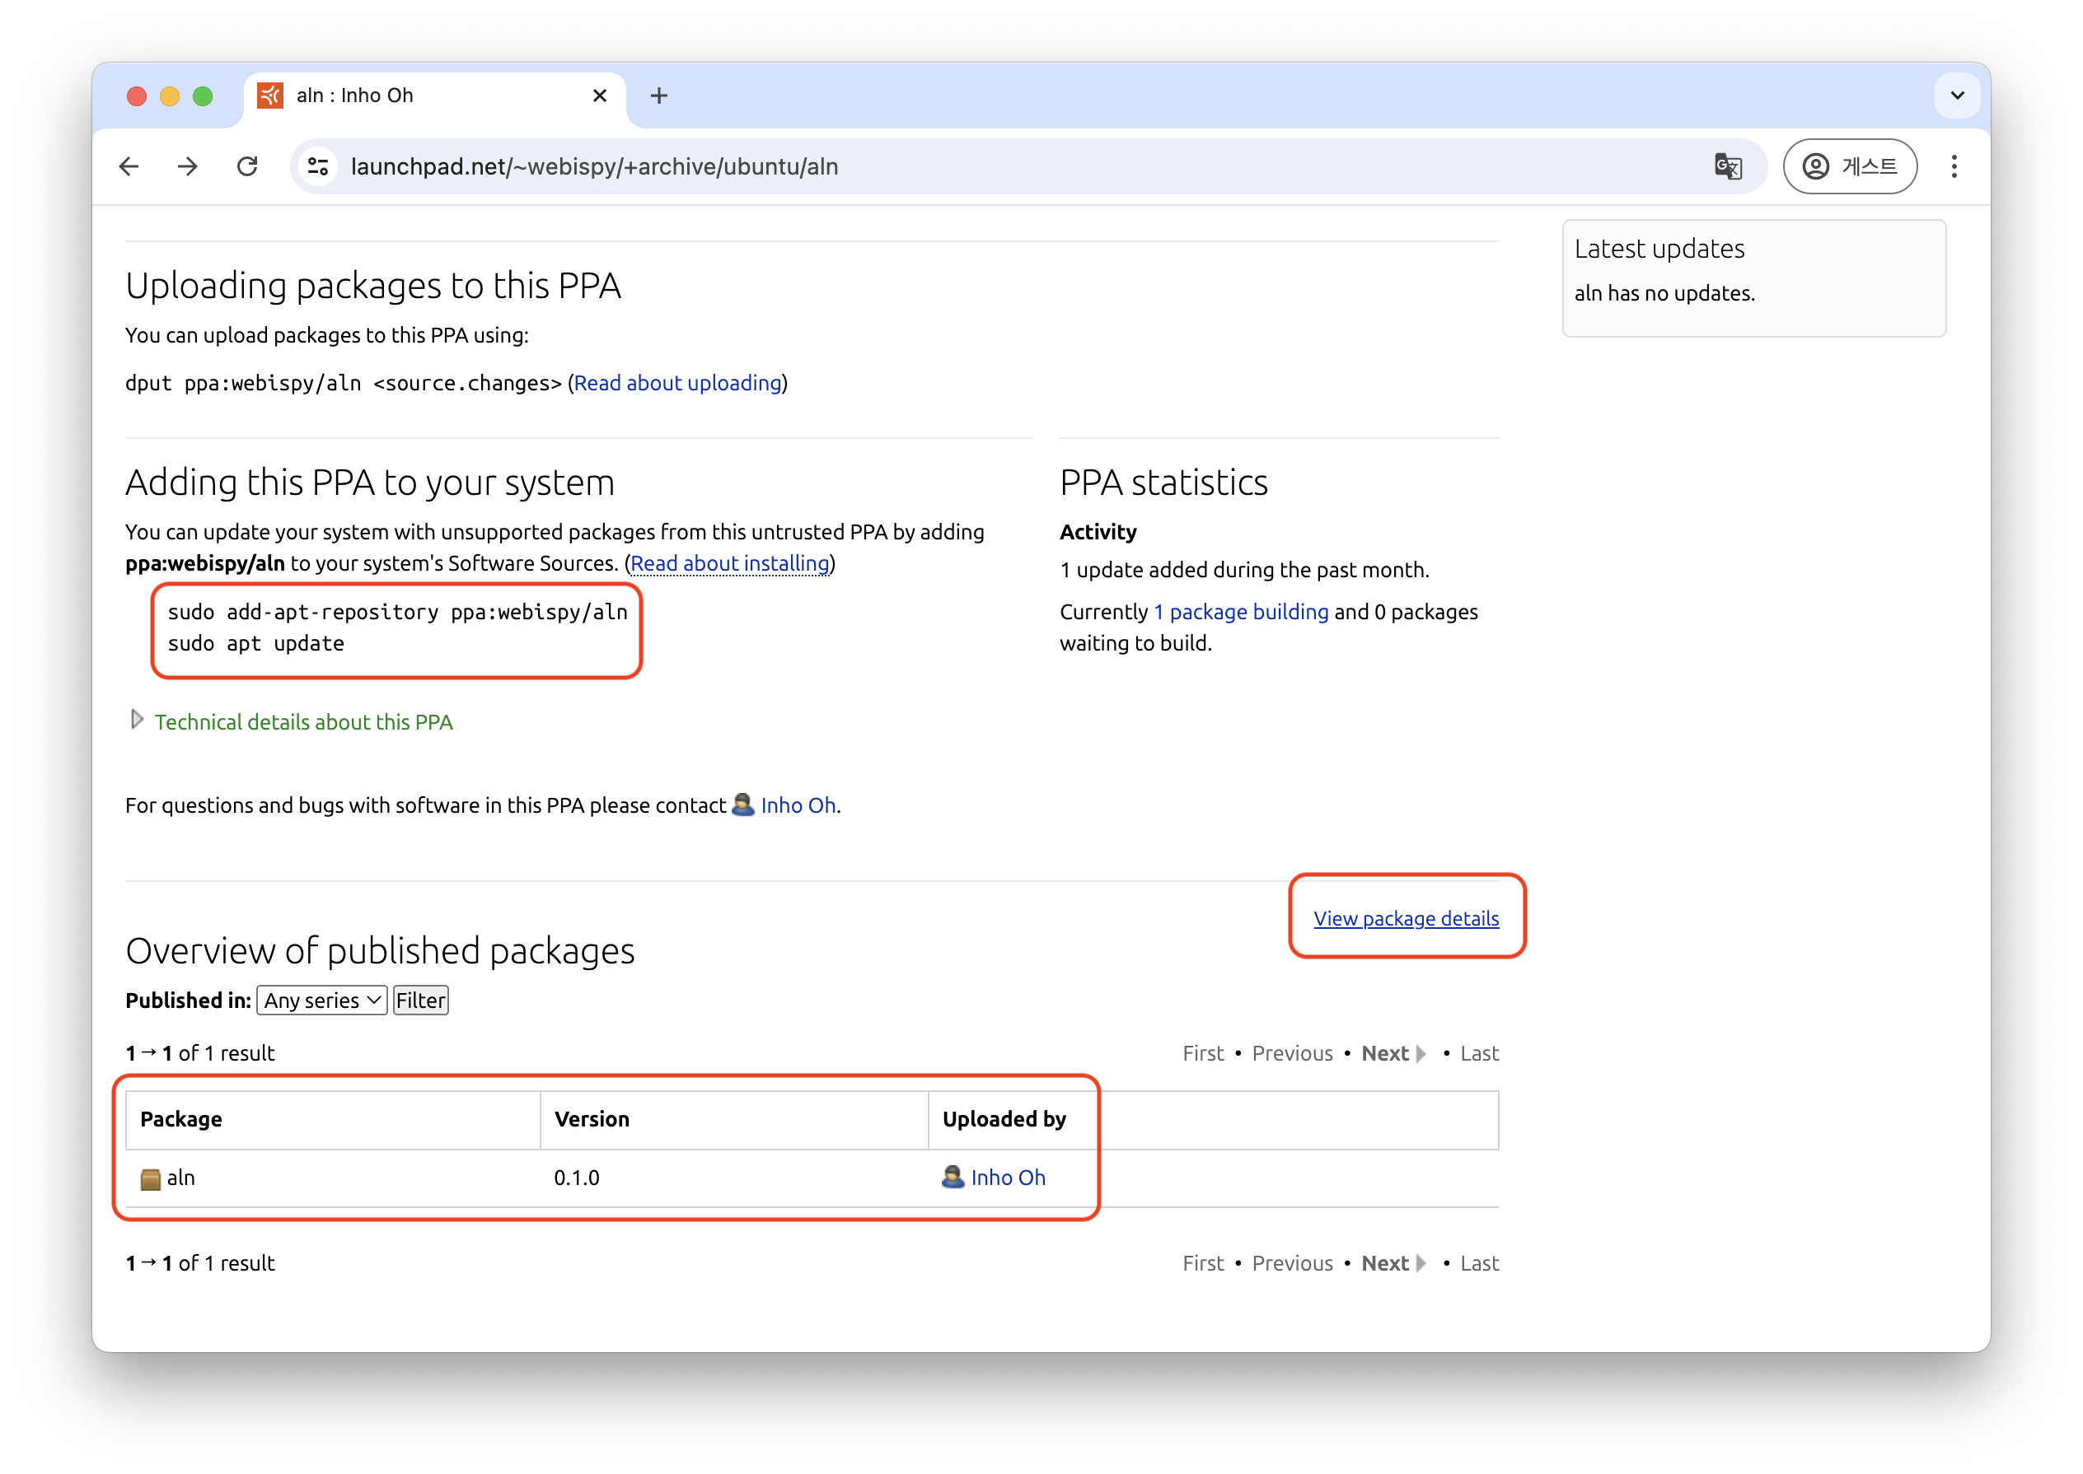The height and width of the screenshot is (1474, 2083).
Task: Open the '1 package building' link
Action: (1240, 612)
